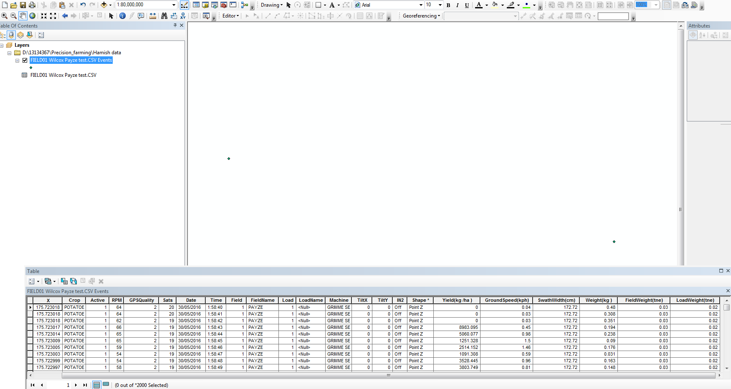The height and width of the screenshot is (389, 731).
Task: Open the Editor menu
Action: click(x=231, y=16)
